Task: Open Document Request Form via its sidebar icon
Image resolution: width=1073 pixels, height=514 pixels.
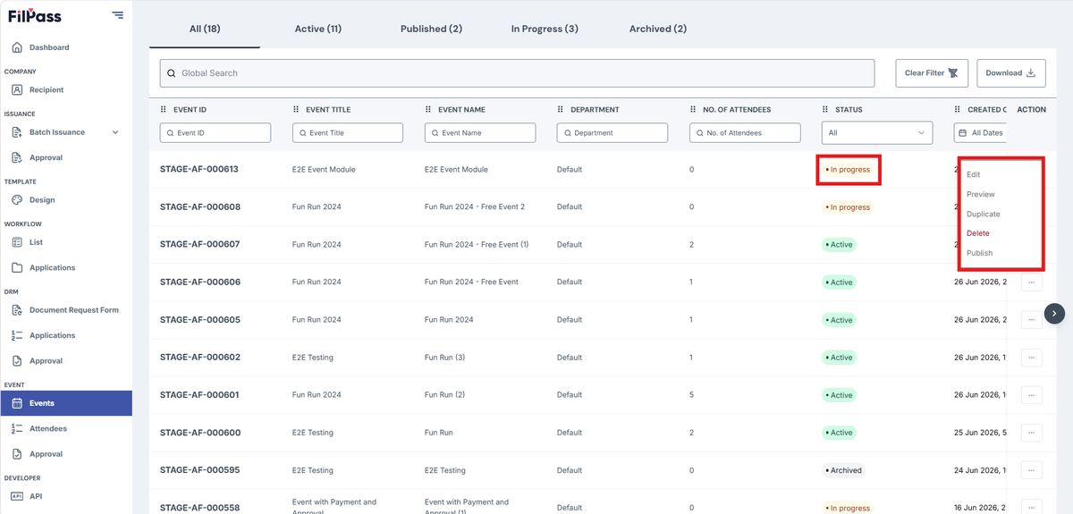Action: (17, 310)
